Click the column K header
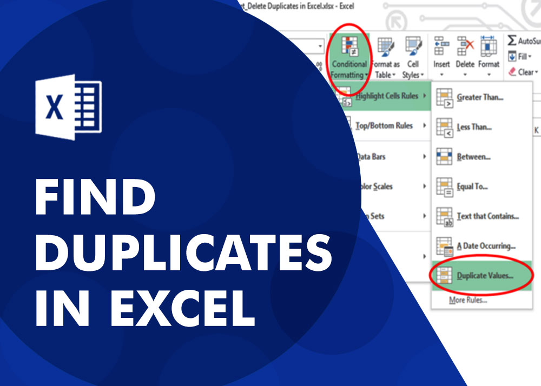The width and height of the screenshot is (541, 386). (537, 130)
